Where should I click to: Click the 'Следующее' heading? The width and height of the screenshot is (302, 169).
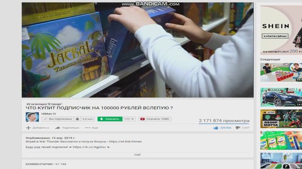click(x=270, y=60)
